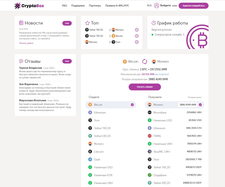Image resolution: width=225 pixels, height=187 pixels.
Task: Click the Bitcoin icon in exchange header
Action: point(125,62)
